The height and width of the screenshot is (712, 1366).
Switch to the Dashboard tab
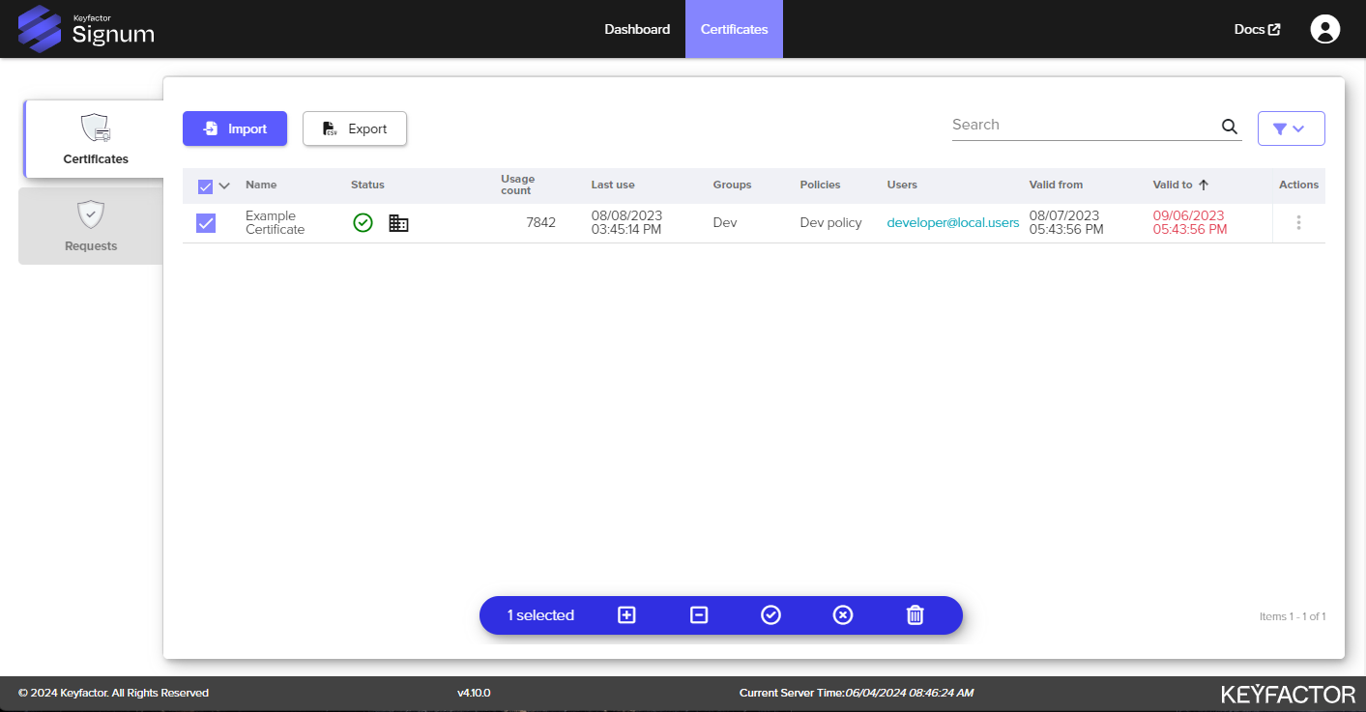coord(637,29)
